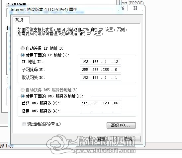
Task: Select 自动获得 IP 地址 radio button
Action: 22,48
